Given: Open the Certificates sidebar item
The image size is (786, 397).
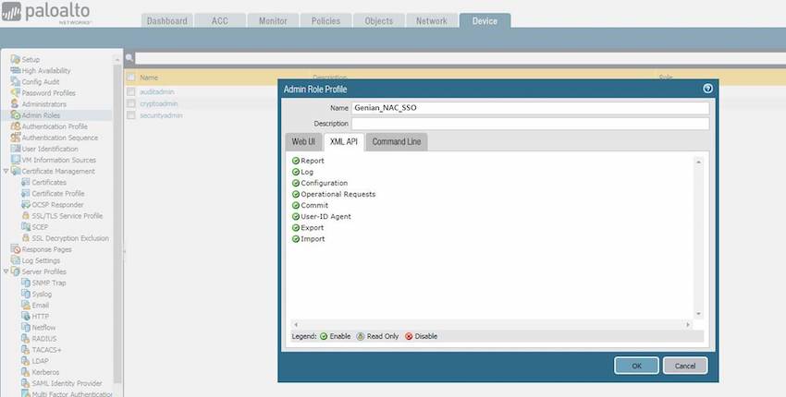Looking at the screenshot, I should click(x=48, y=183).
